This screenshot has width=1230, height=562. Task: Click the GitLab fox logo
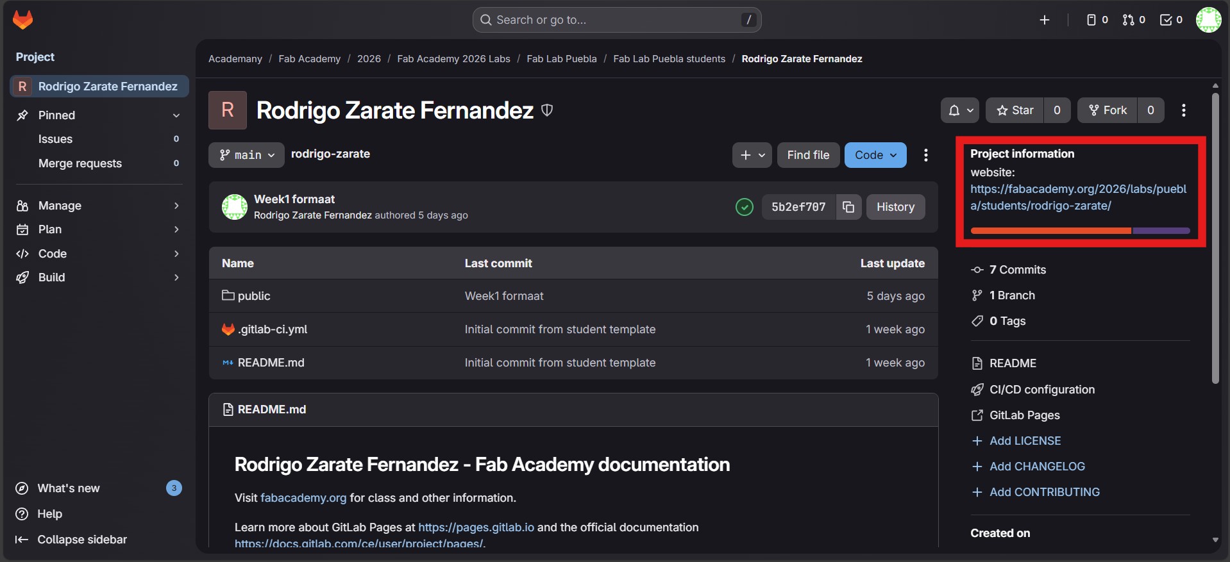(23, 20)
